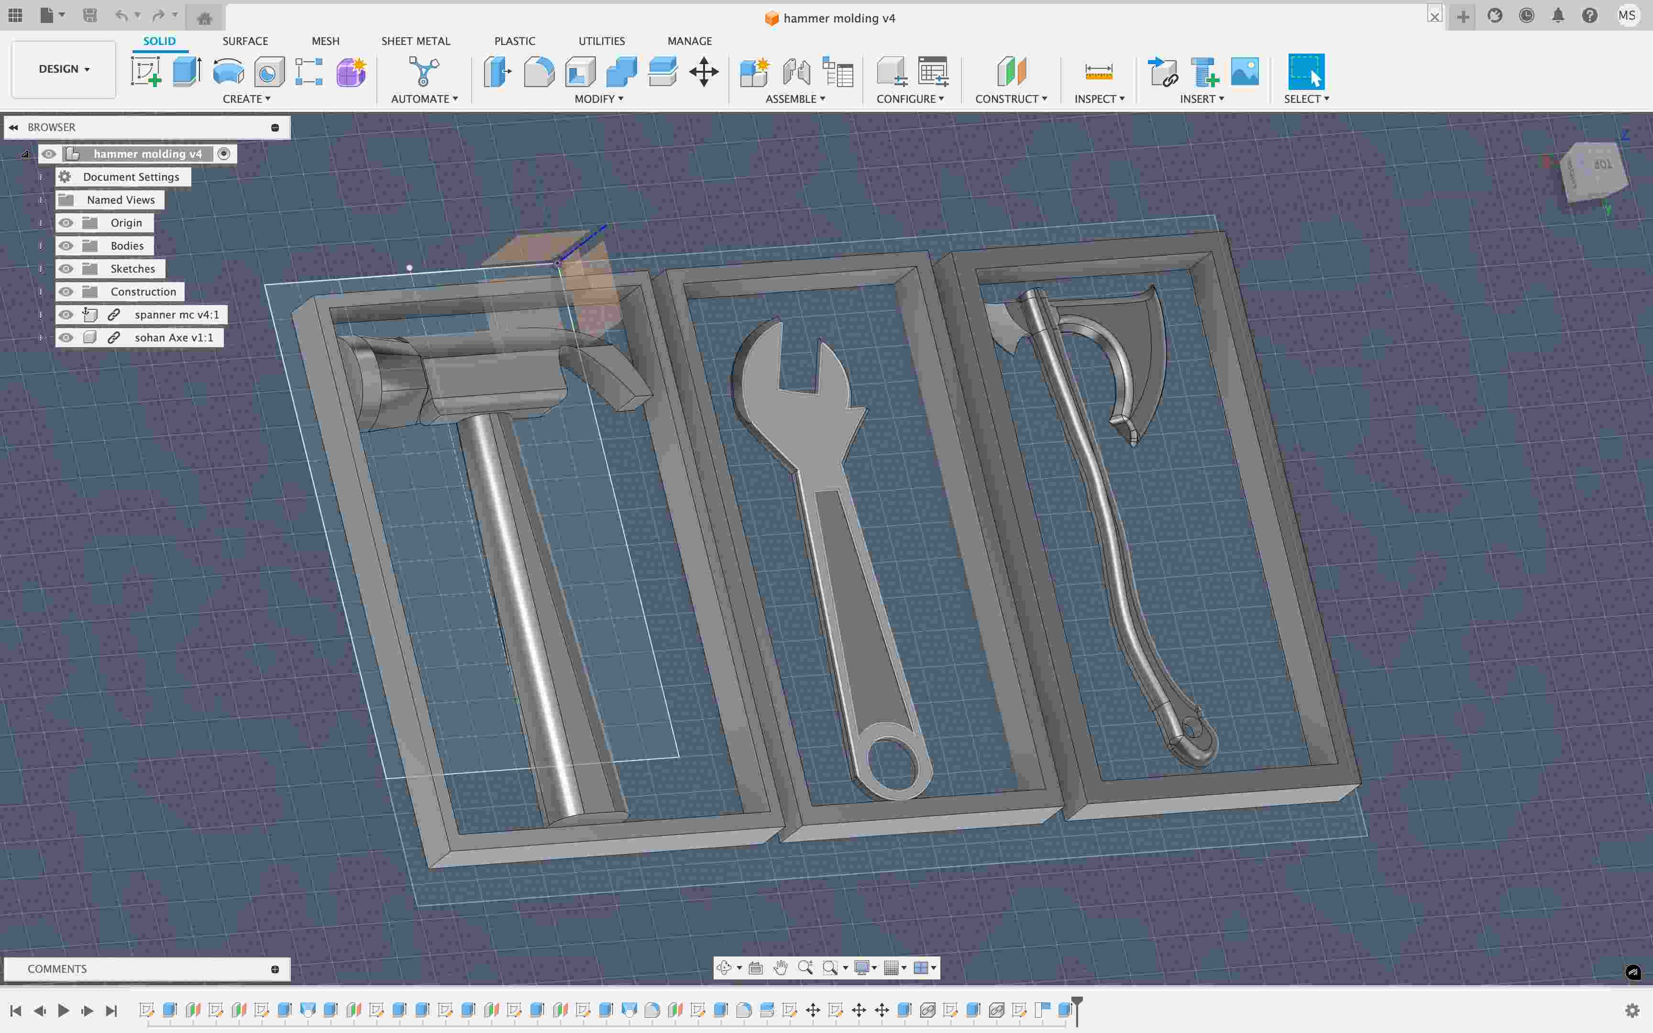Click the Insert Derive icon
This screenshot has height=1033, width=1653.
[1163, 72]
